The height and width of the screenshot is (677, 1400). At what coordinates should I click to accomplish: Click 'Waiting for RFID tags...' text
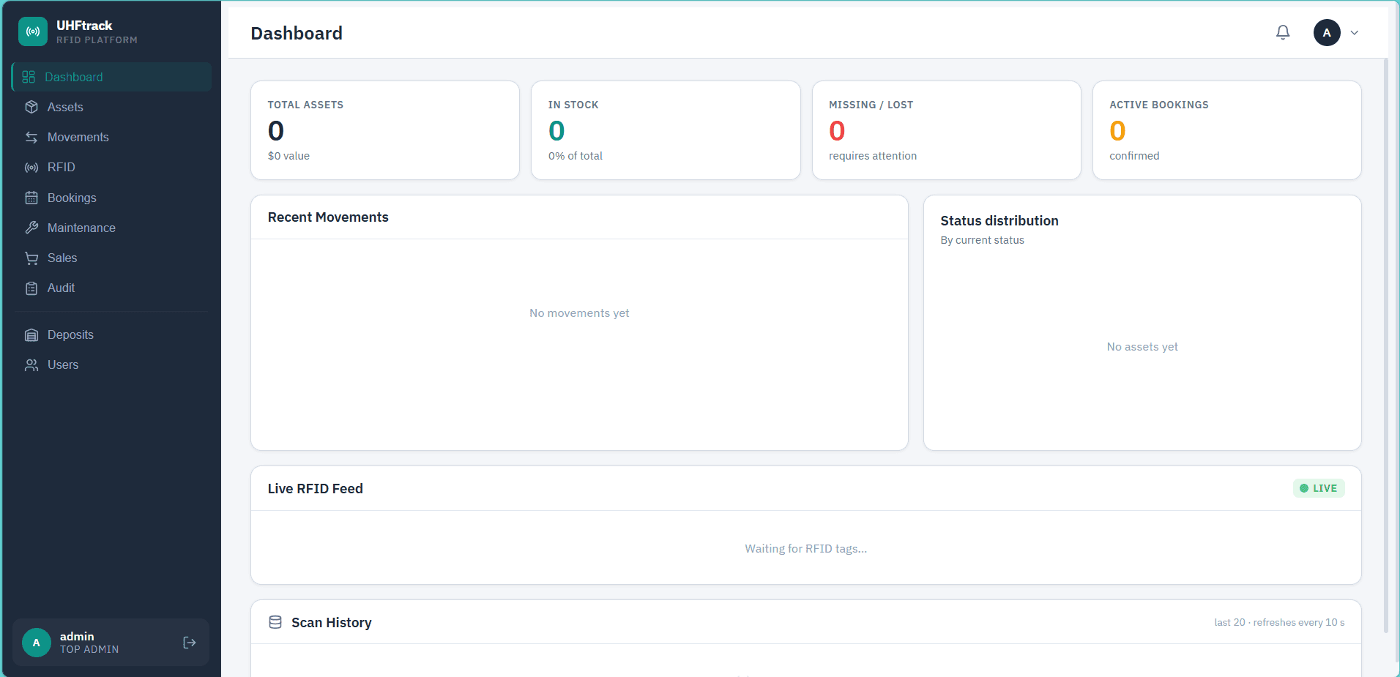[x=806, y=549]
